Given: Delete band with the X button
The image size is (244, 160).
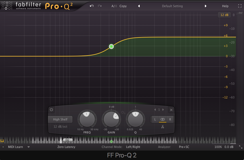Looking at the screenshot, I should pos(171,110).
